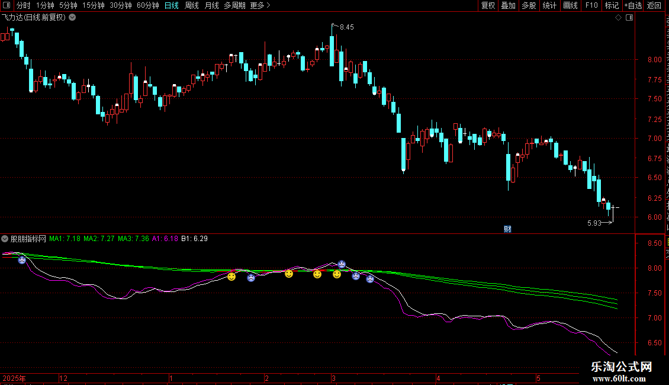Click the 6.00 label on the main price axis

coord(654,217)
